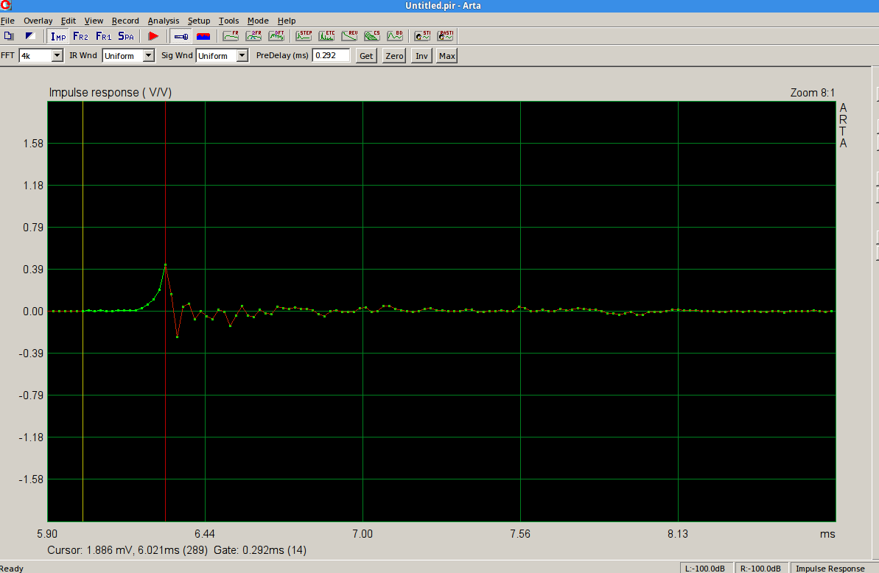
Task: Click the Cursor and Gate readout text
Action: pos(177,550)
